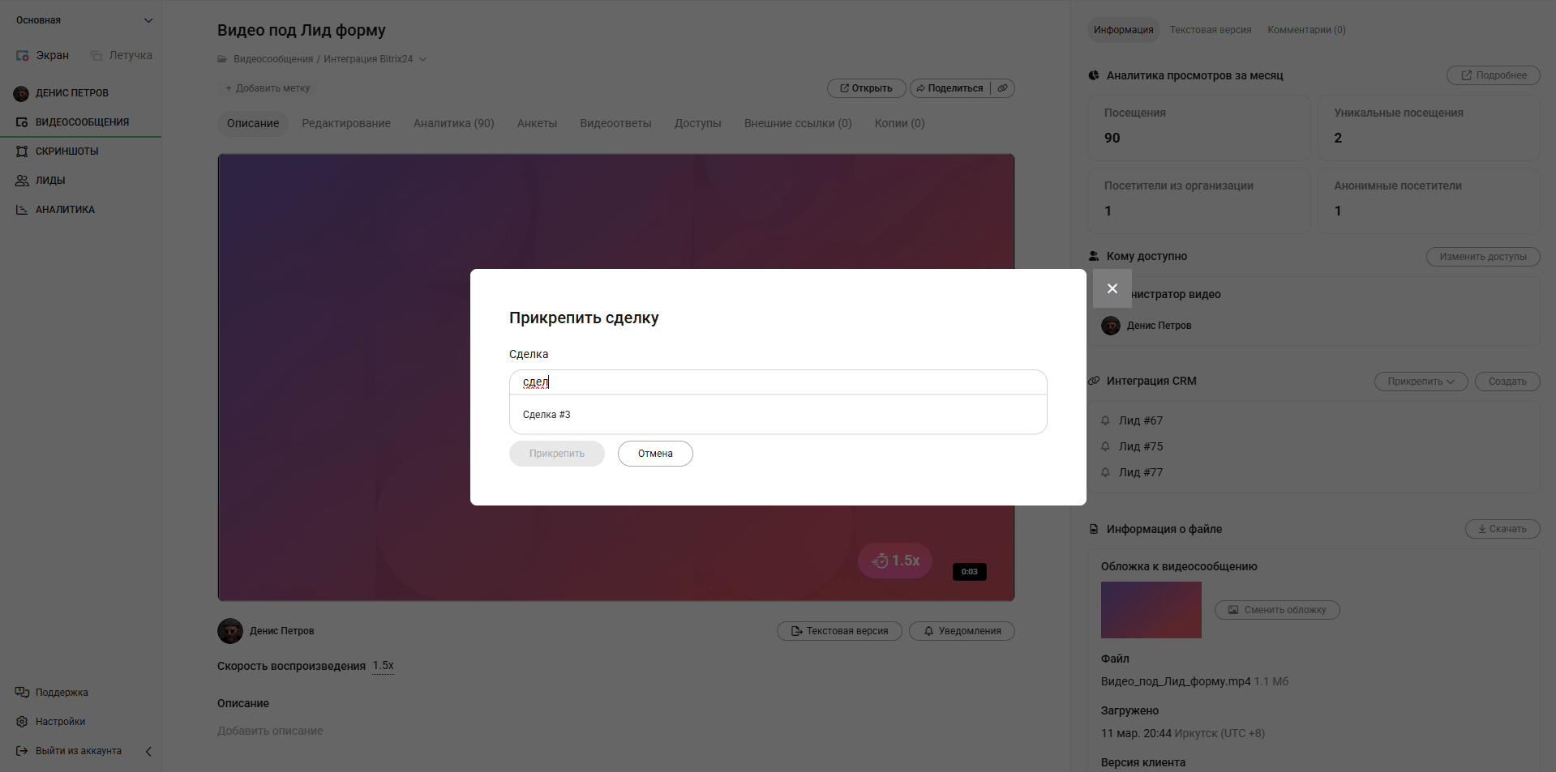Open the Скриншоты section in sidebar
The width and height of the screenshot is (1556, 772).
click(x=66, y=151)
